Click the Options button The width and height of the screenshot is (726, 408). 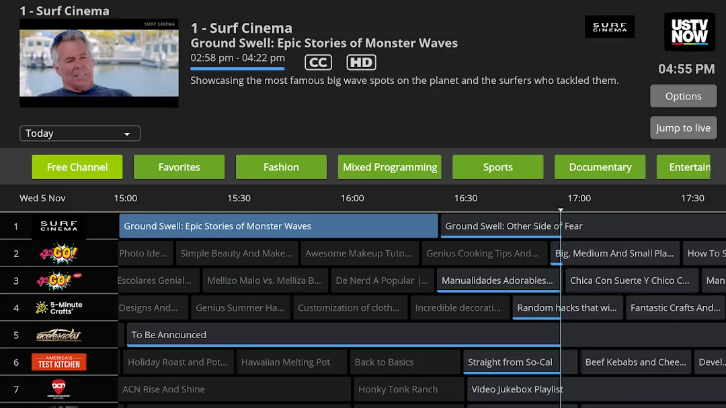[684, 96]
